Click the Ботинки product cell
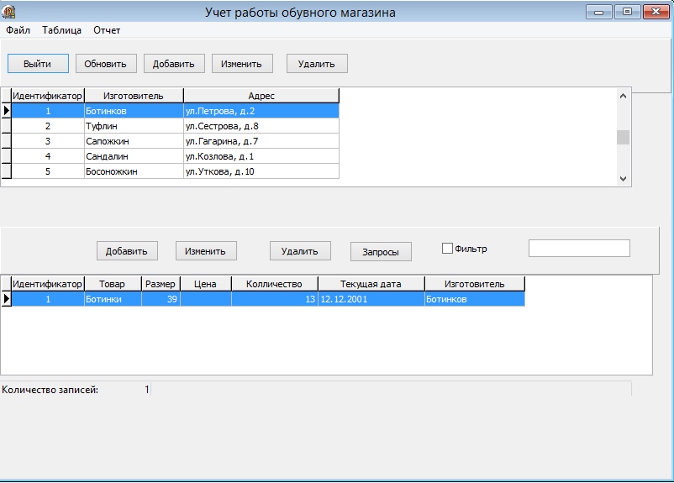Screen dimensions: 674x483 [113, 299]
